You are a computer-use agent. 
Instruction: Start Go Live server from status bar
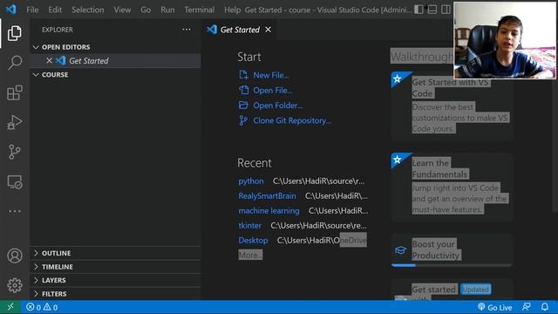pos(494,307)
